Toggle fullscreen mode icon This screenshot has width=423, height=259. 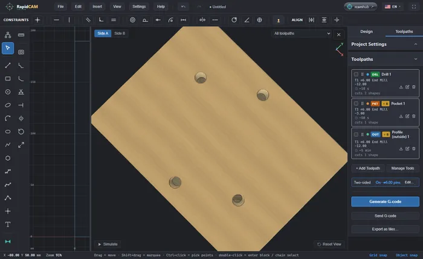[x=414, y=7]
